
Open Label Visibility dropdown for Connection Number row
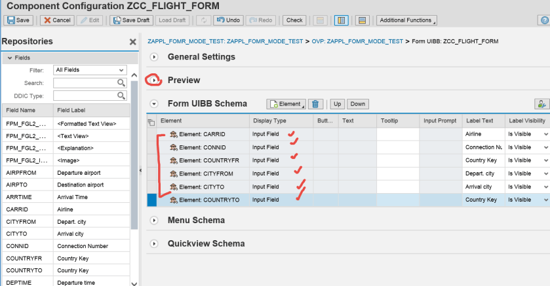coord(545,147)
